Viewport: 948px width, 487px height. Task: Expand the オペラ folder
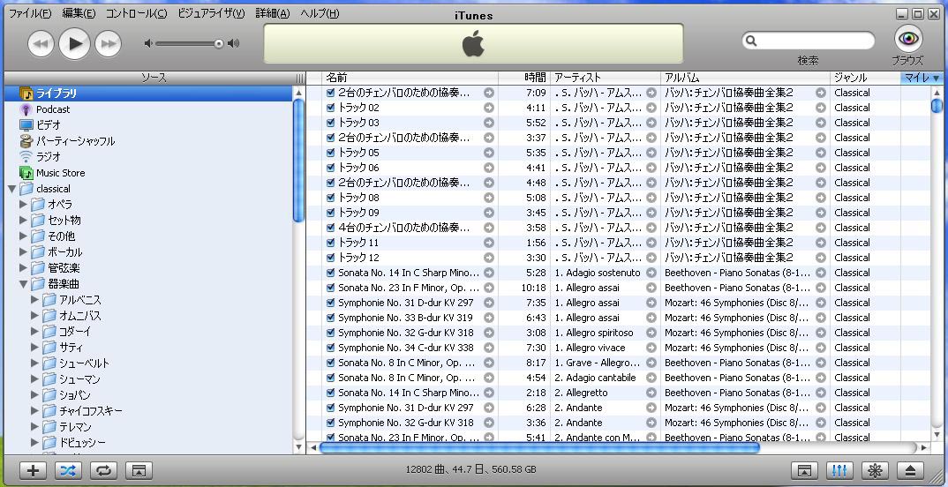[23, 204]
